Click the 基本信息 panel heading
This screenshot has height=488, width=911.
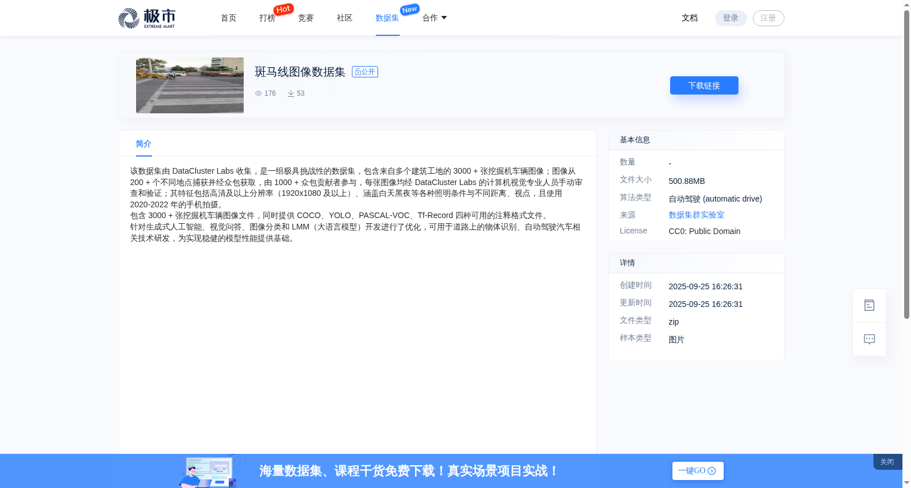coord(635,140)
